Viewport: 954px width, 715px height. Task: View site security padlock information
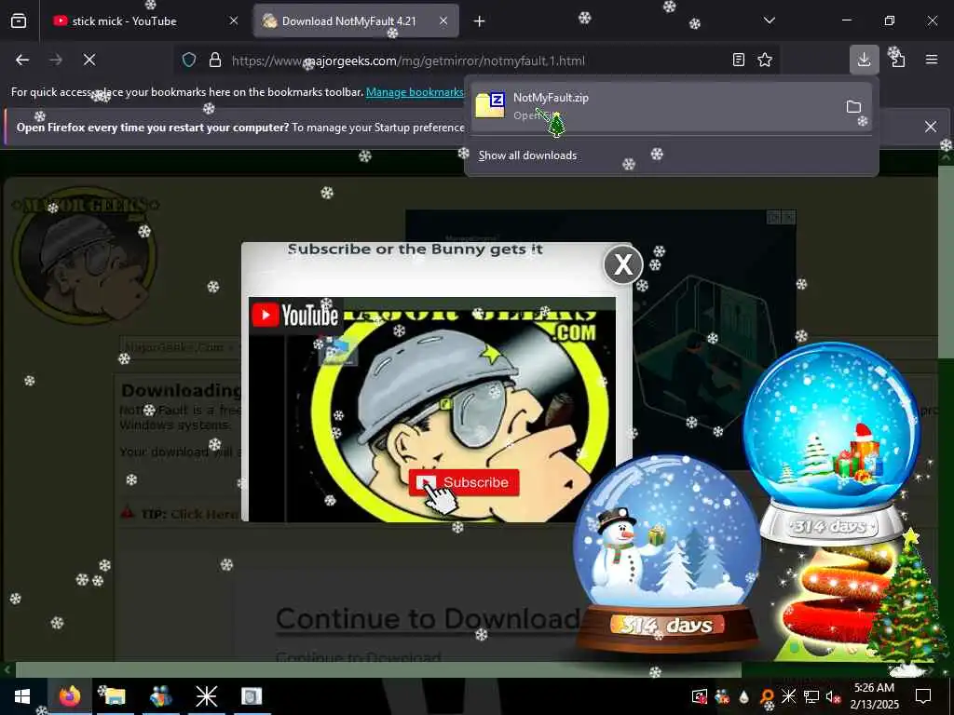pyautogui.click(x=215, y=61)
